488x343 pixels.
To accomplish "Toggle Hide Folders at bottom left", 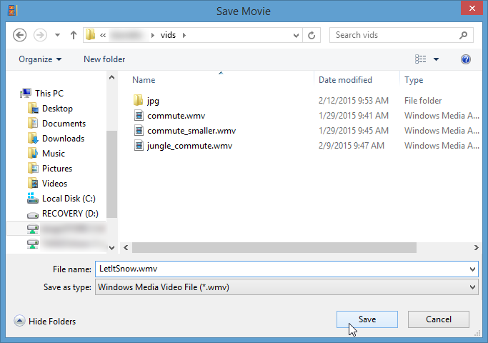I will point(45,322).
